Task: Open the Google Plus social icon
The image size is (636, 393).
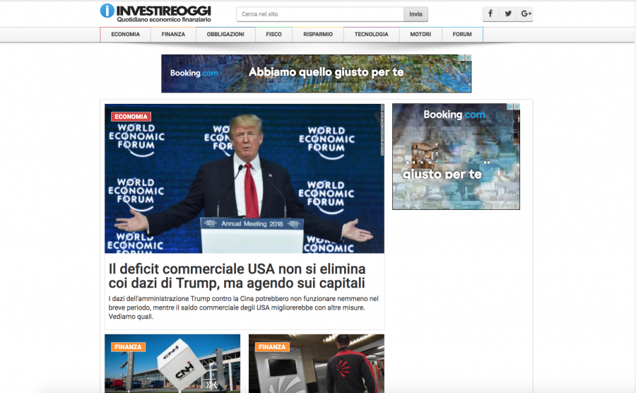Action: click(525, 13)
